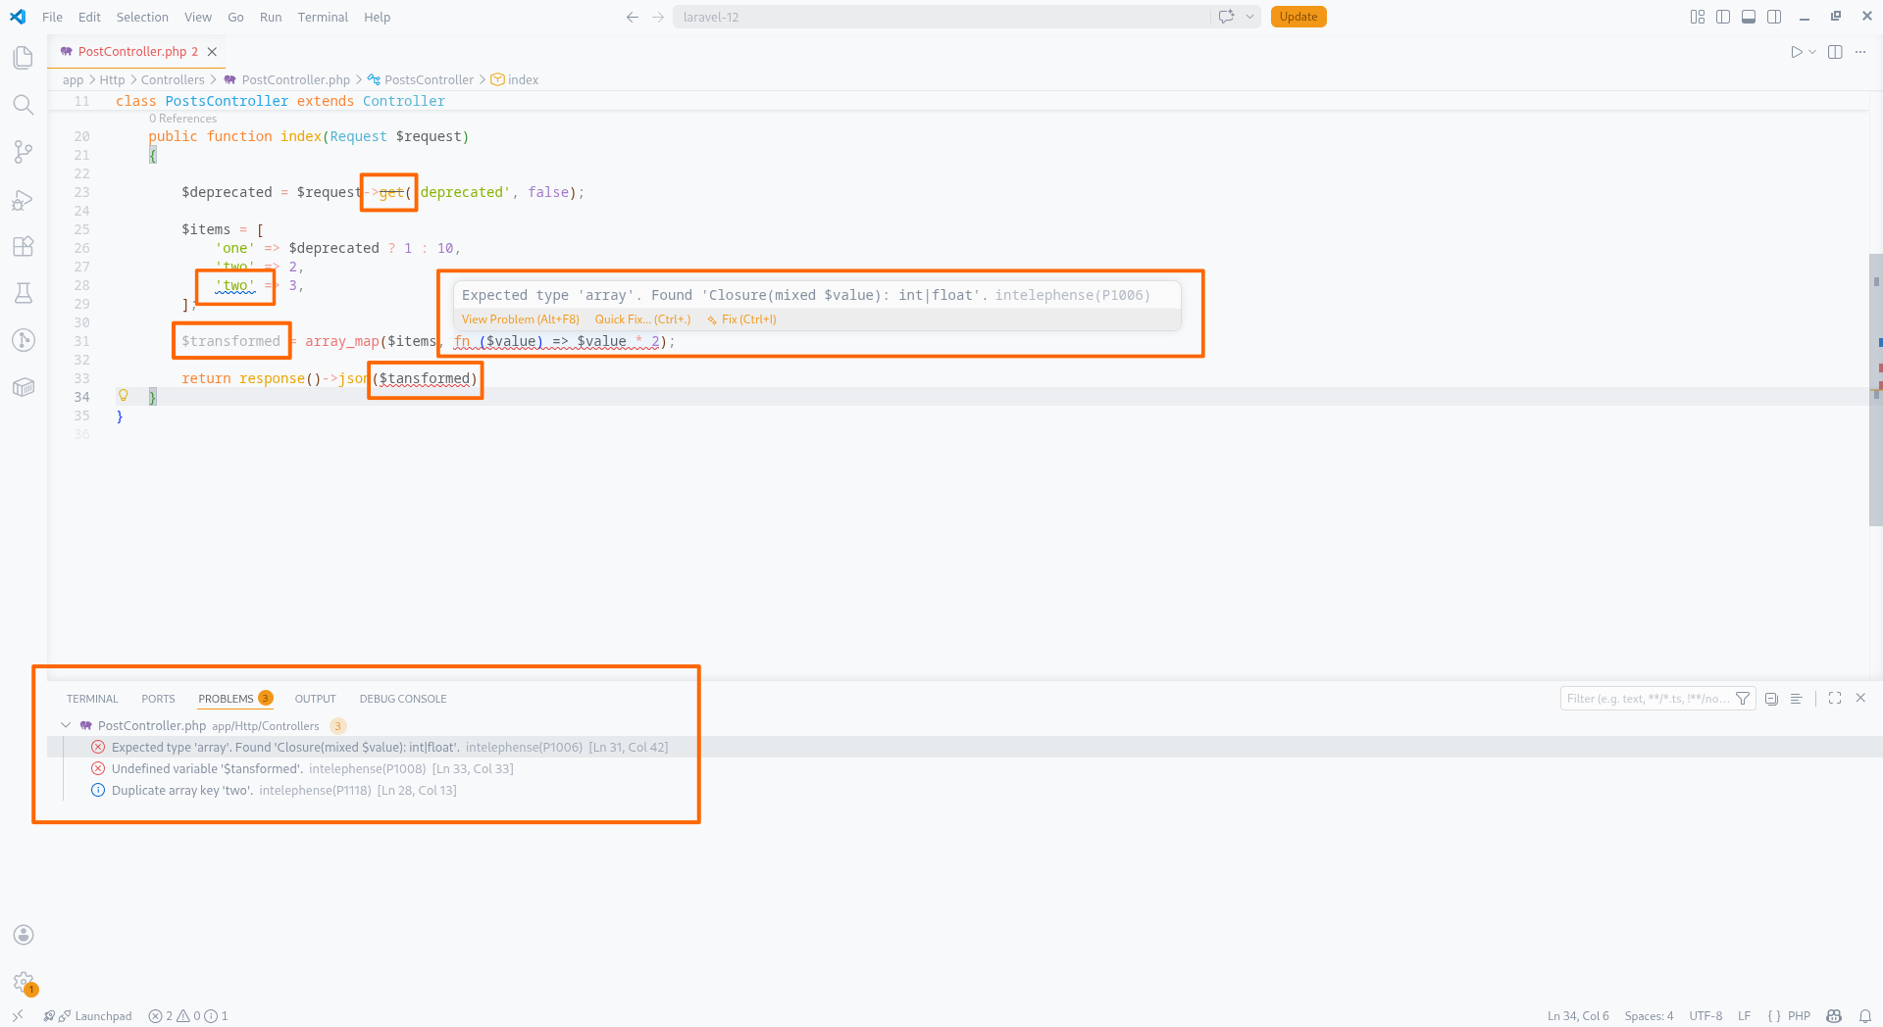Change indentation via Spaces: 4

click(1649, 1016)
